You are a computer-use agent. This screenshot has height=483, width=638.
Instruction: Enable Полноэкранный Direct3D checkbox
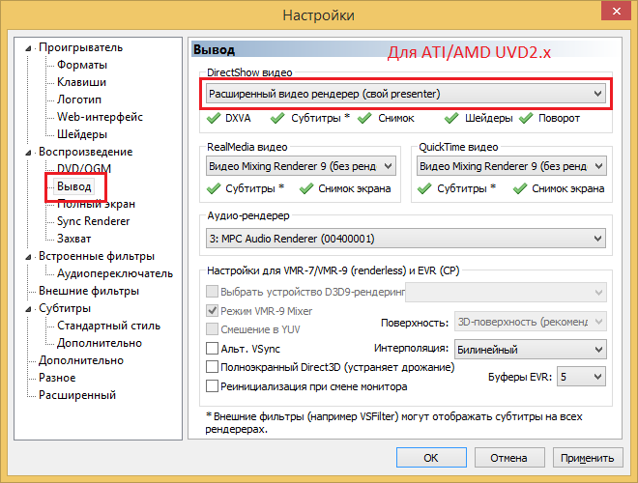212,367
